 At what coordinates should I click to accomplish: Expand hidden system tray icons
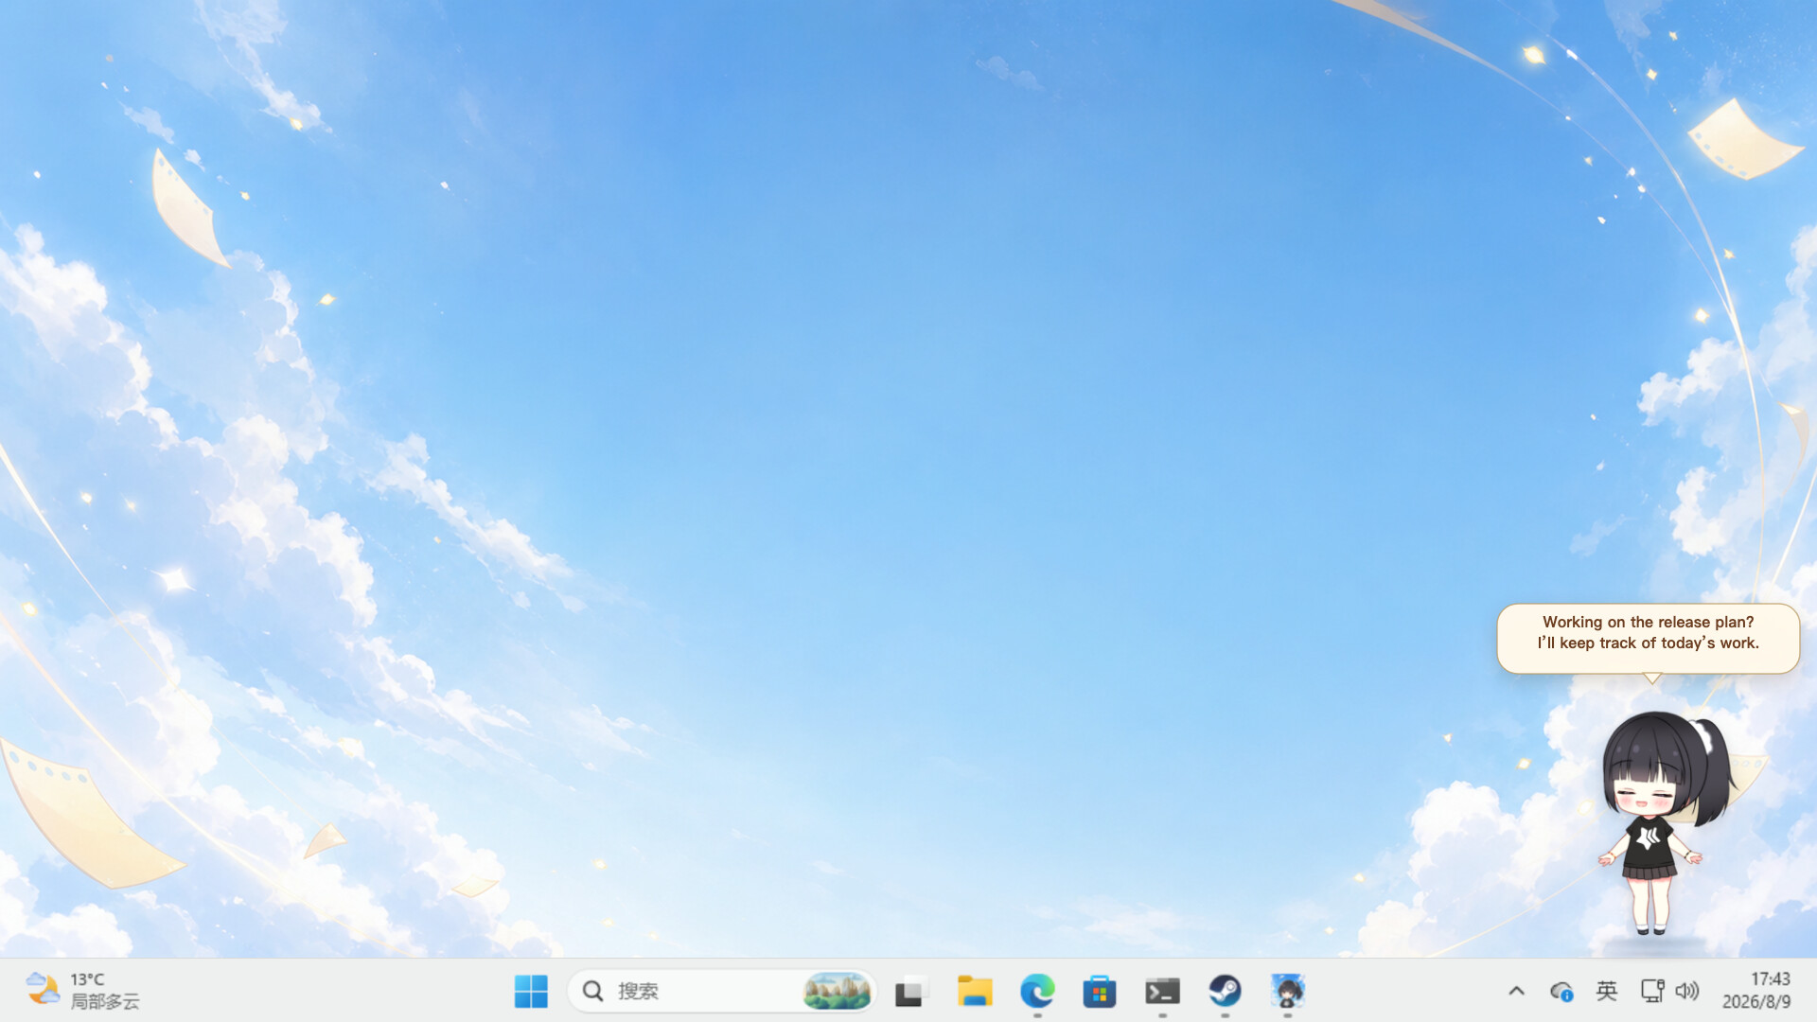[1516, 991]
